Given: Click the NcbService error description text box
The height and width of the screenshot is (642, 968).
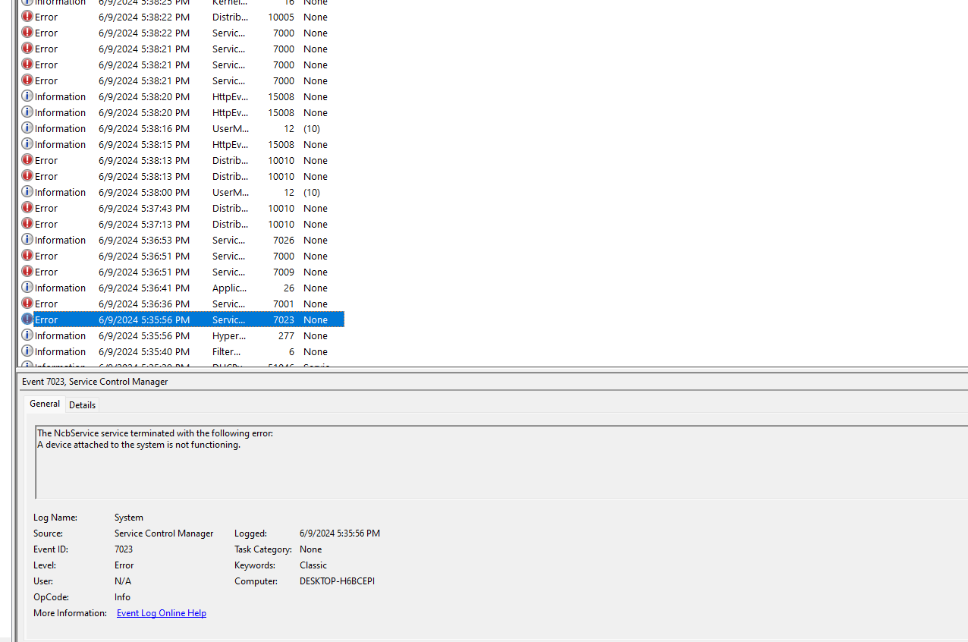Looking at the screenshot, I should [501, 462].
